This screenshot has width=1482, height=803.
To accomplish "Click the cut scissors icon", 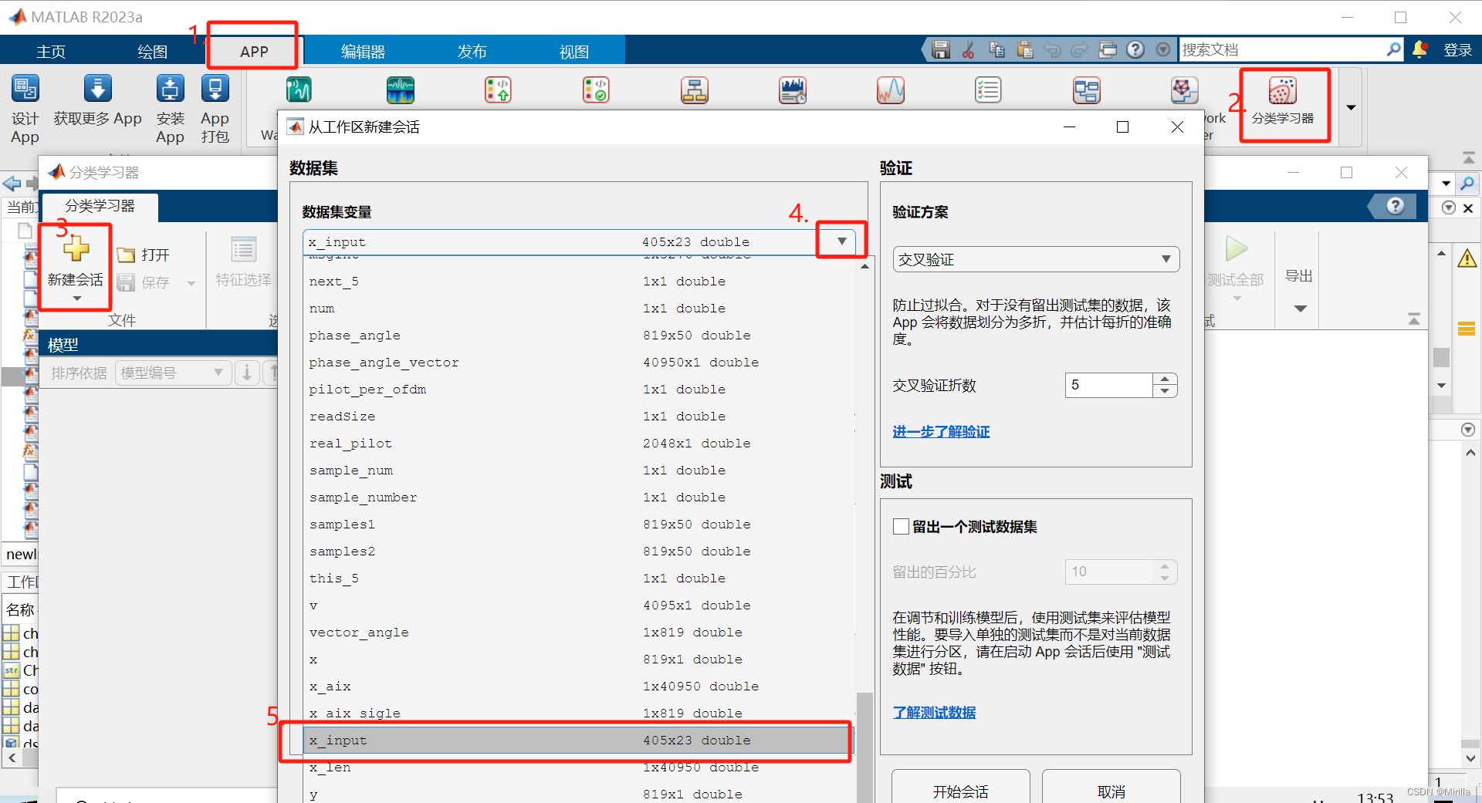I will [x=968, y=50].
